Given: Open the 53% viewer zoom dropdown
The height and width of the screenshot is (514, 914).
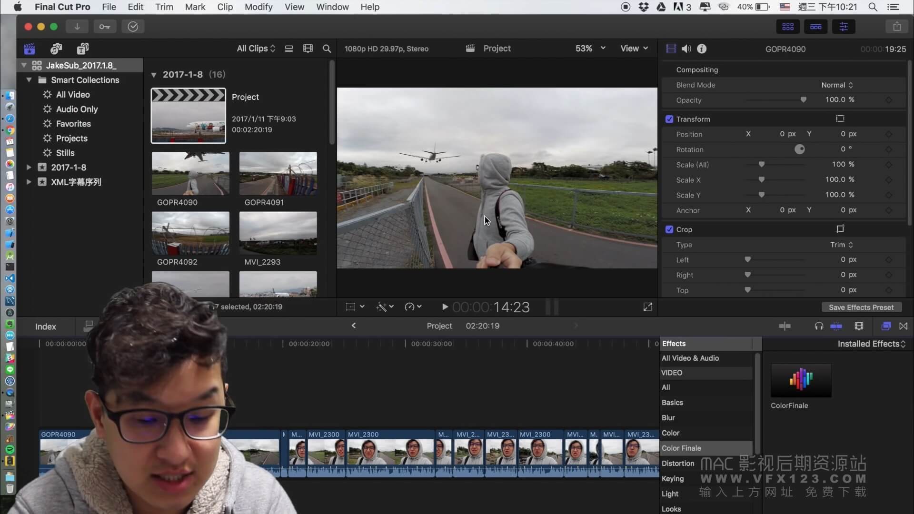Looking at the screenshot, I should [x=590, y=49].
